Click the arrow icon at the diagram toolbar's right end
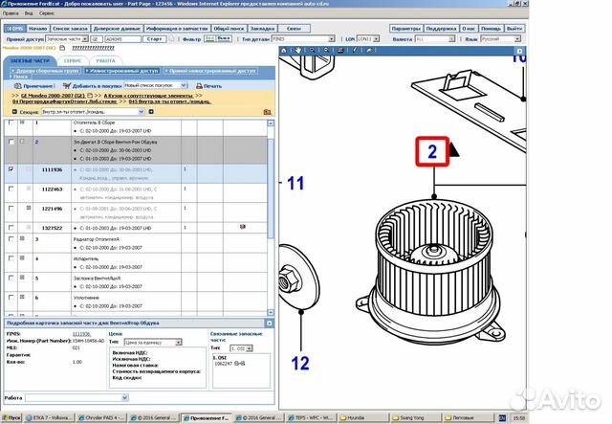 519,51
